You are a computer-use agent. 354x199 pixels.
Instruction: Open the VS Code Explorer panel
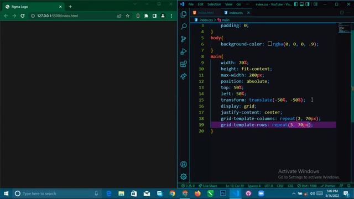[184, 14]
